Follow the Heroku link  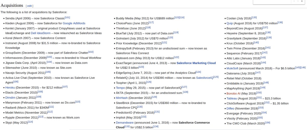[x=10, y=88]
